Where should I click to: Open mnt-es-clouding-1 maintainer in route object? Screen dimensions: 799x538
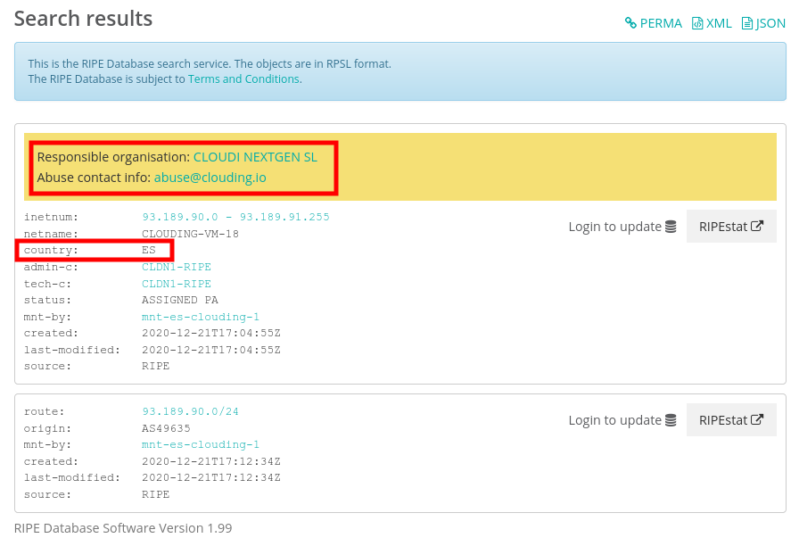click(201, 444)
